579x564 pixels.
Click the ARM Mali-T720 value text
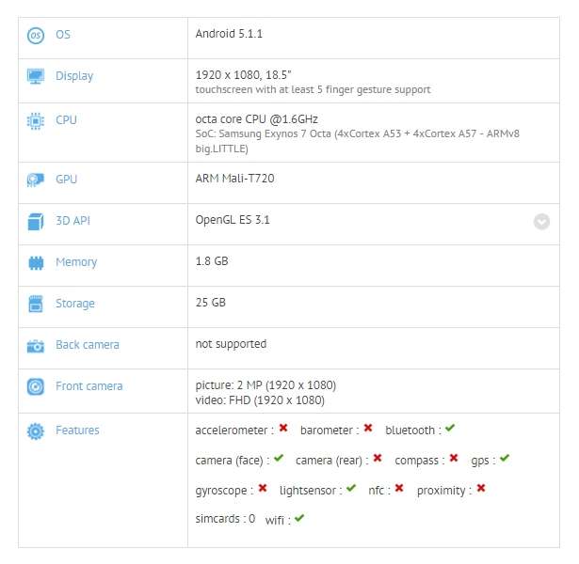click(234, 179)
